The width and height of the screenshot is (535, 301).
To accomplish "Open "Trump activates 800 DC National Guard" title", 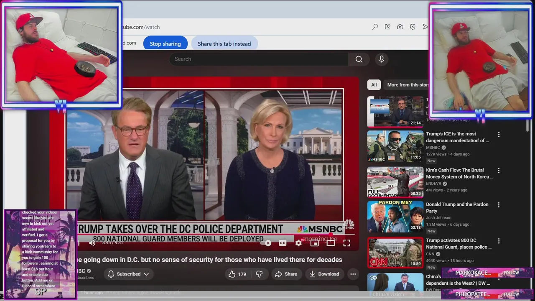I will (x=459, y=244).
